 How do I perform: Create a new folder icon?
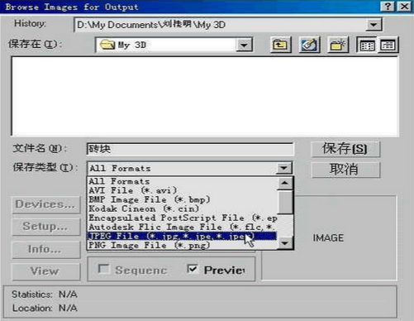(x=338, y=45)
